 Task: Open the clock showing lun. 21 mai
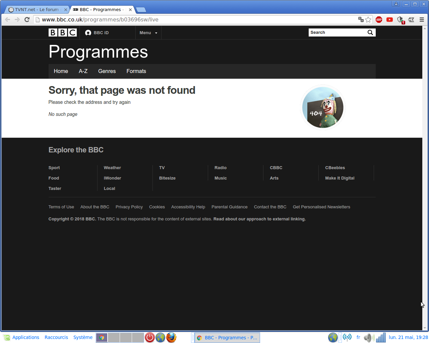(x=408, y=337)
